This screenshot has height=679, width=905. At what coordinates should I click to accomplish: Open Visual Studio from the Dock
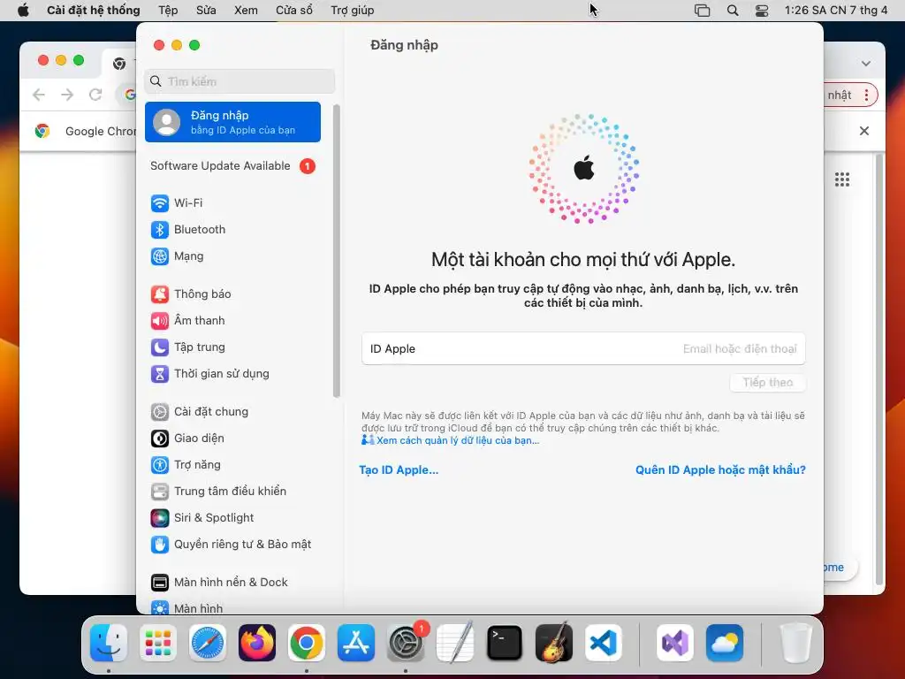(675, 643)
